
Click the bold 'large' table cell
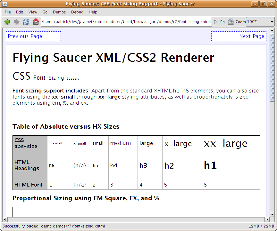150,143
